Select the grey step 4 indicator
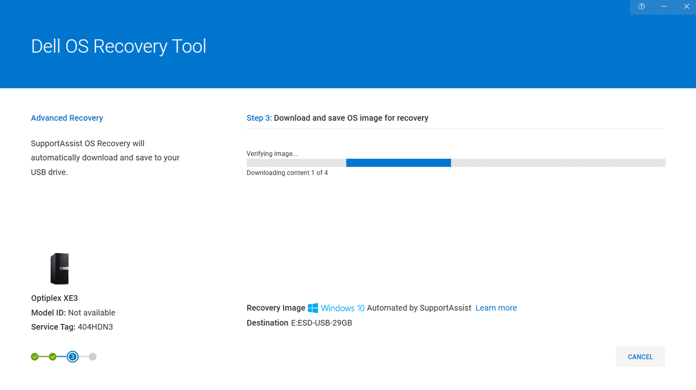Viewport: 696px width, 390px height. (x=93, y=357)
